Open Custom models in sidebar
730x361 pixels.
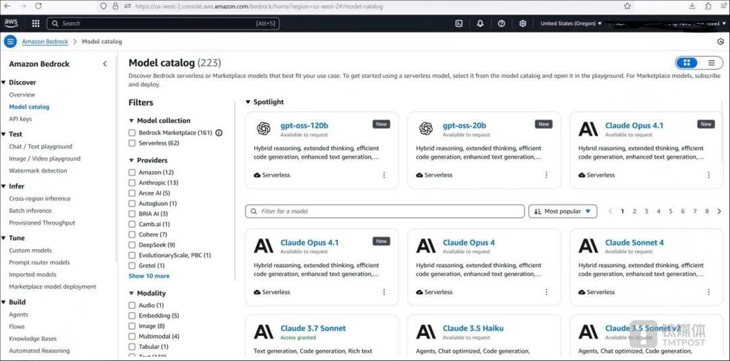click(30, 250)
